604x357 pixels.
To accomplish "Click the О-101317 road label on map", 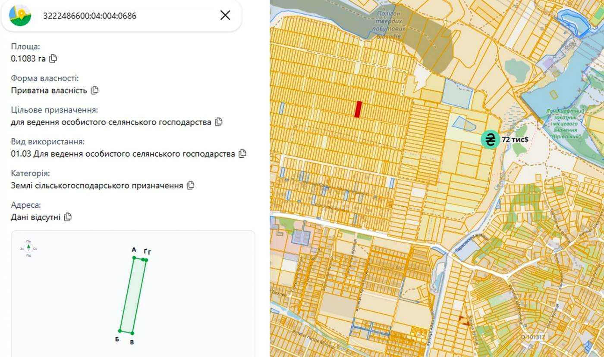I will coord(533,338).
